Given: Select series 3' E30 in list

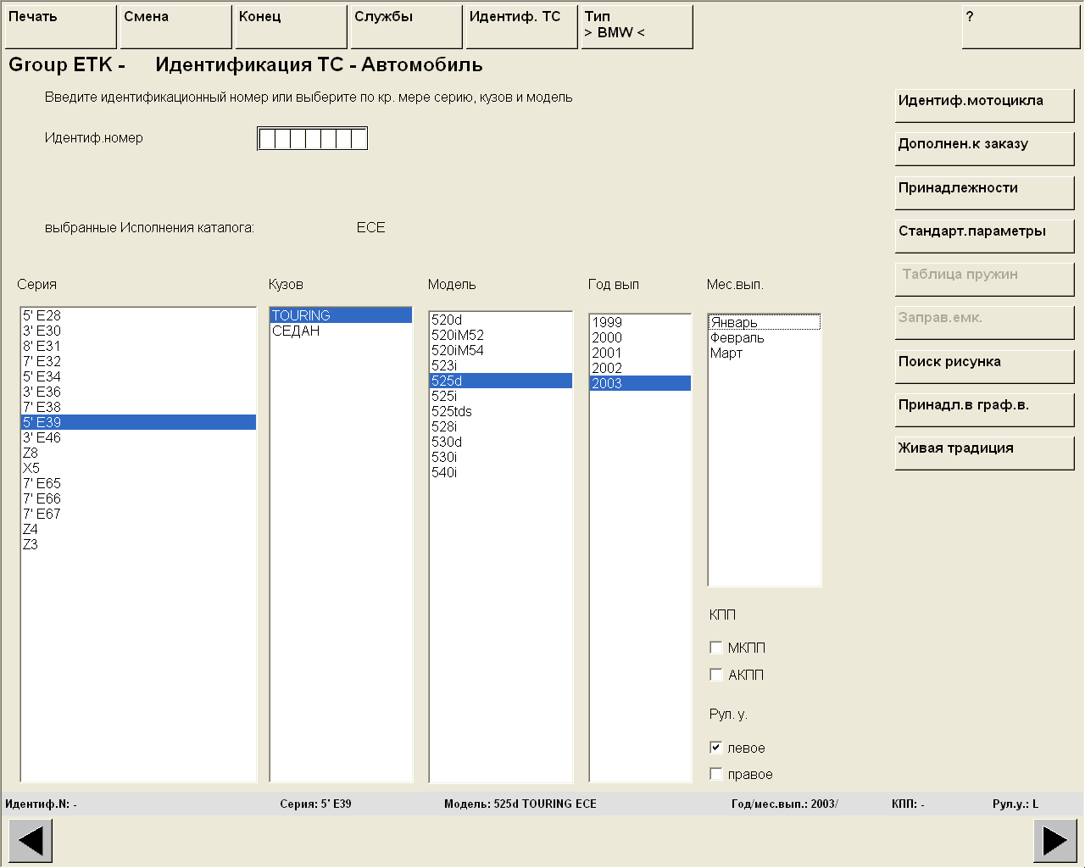Looking at the screenshot, I should point(138,331).
